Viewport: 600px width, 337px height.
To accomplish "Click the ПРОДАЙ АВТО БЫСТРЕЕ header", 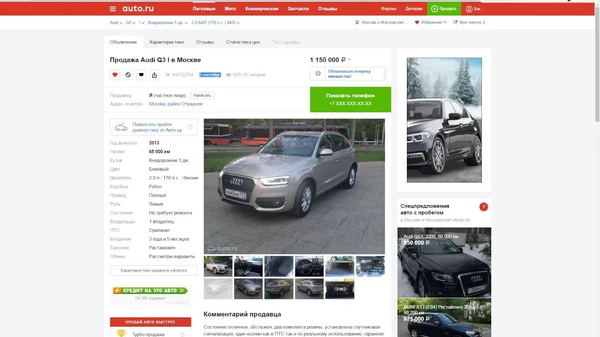I will click(150, 322).
